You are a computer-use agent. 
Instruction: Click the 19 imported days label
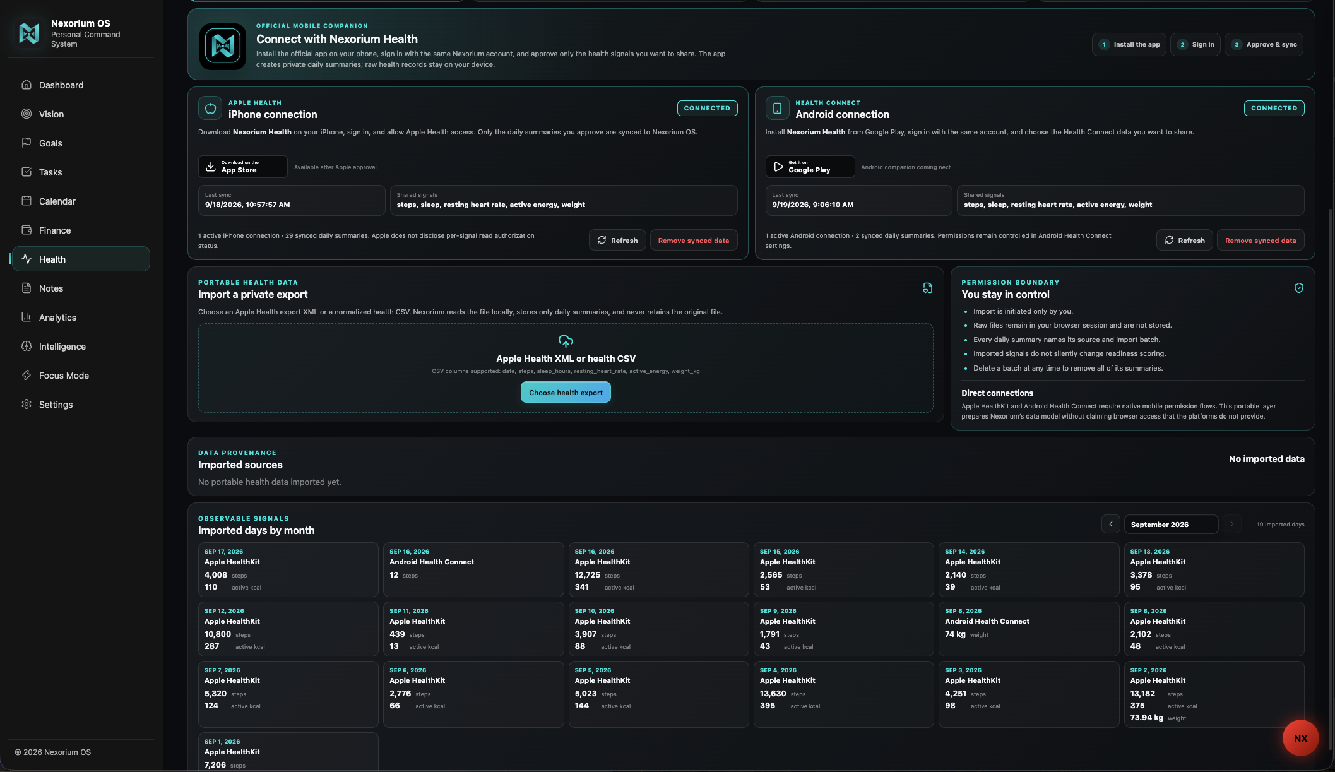tap(1280, 525)
